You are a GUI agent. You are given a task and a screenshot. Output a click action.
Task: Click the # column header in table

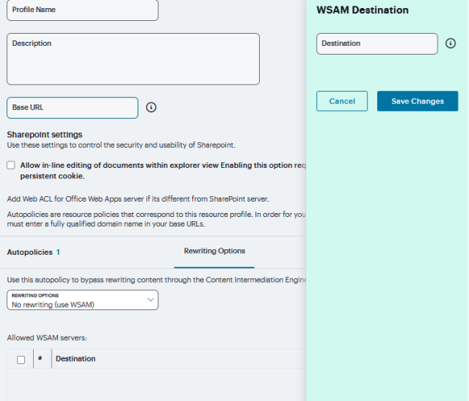tap(40, 358)
